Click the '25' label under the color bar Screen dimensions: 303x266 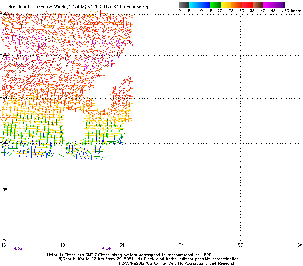(231, 11)
